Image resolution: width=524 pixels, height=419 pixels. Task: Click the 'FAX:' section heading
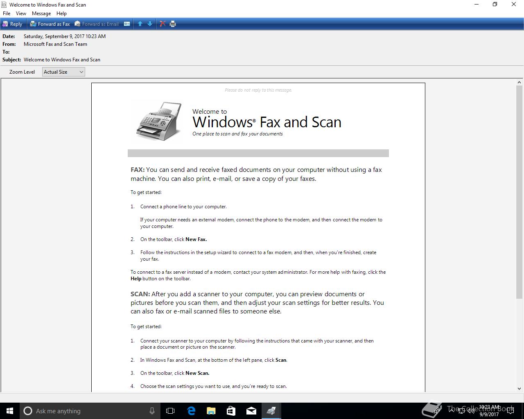(138, 170)
